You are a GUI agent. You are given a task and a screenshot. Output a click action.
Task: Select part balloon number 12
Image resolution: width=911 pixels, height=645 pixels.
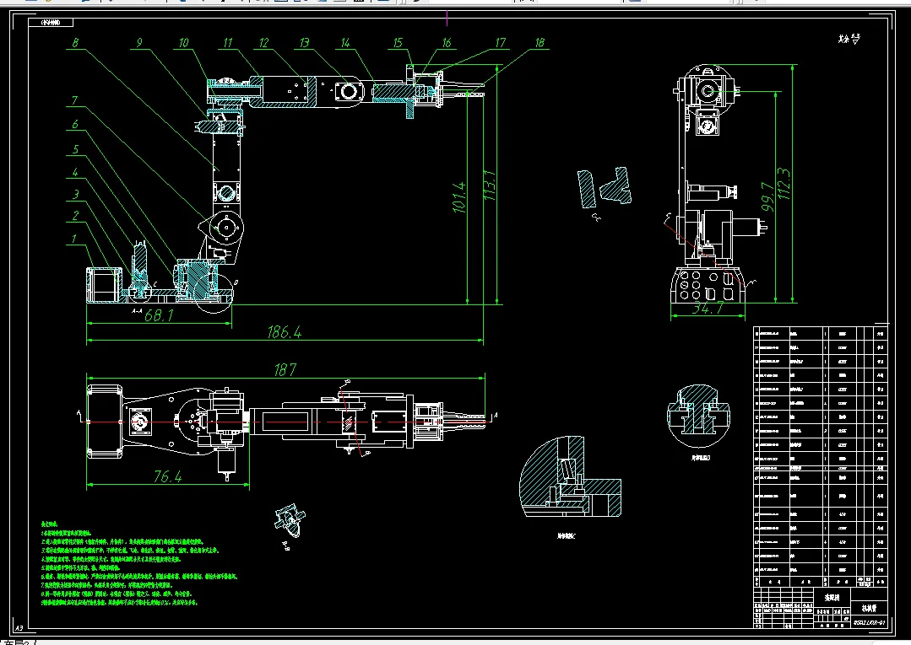pyautogui.click(x=263, y=42)
